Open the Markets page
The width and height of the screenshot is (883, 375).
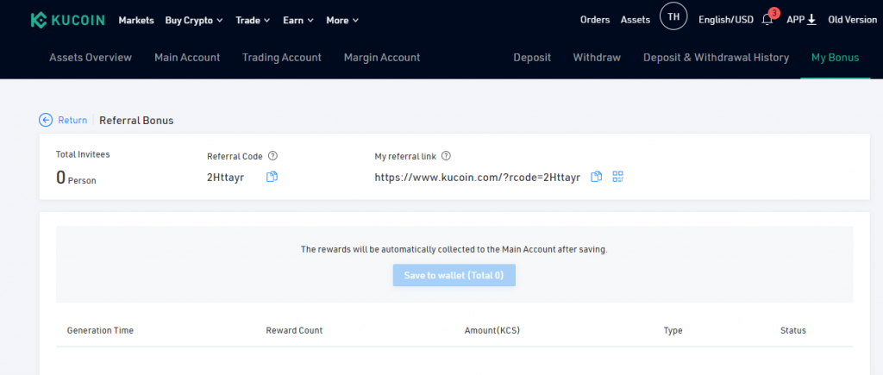136,21
